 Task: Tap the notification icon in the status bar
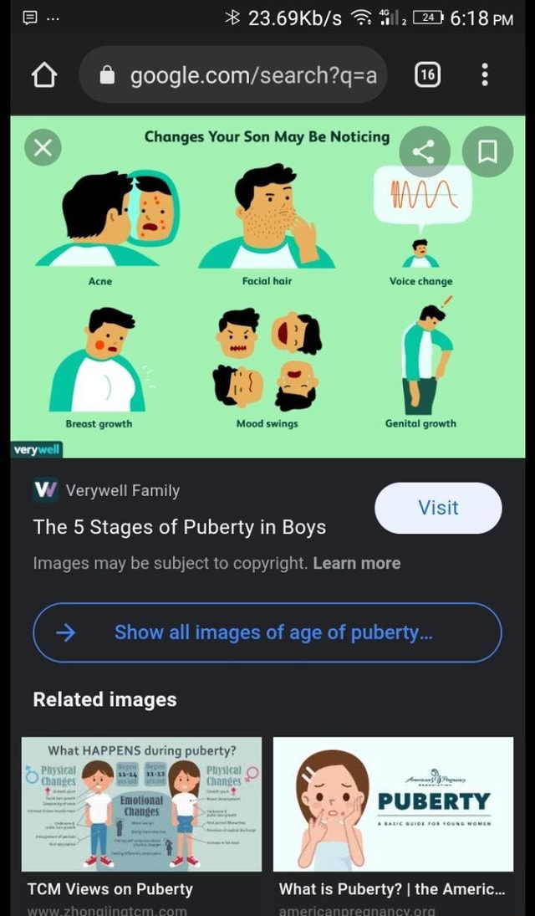(28, 17)
